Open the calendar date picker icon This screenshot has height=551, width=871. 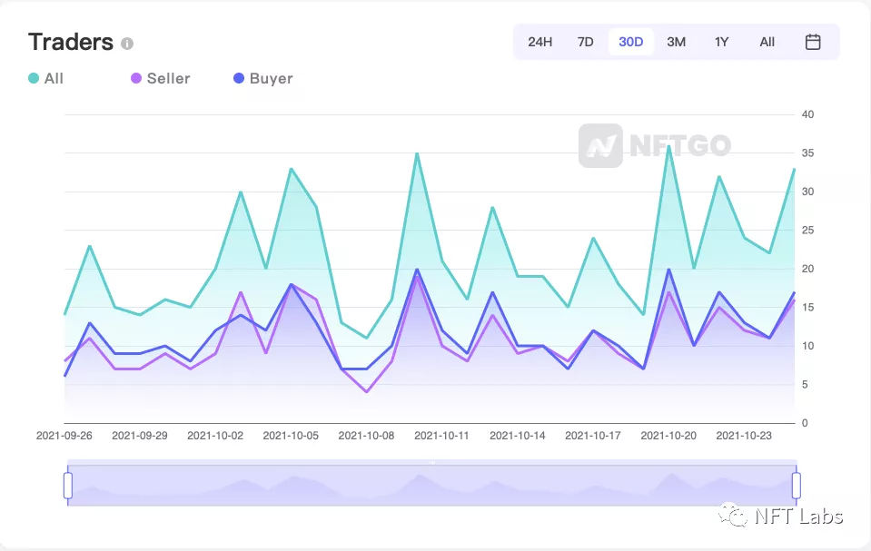[813, 42]
